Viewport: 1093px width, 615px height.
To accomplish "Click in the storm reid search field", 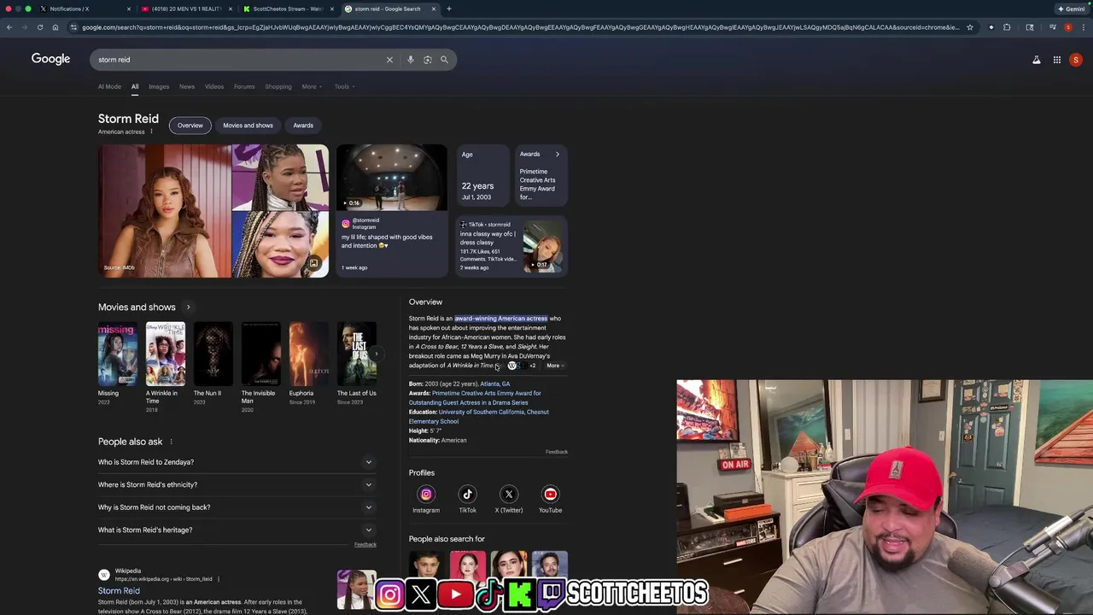I will [239, 60].
